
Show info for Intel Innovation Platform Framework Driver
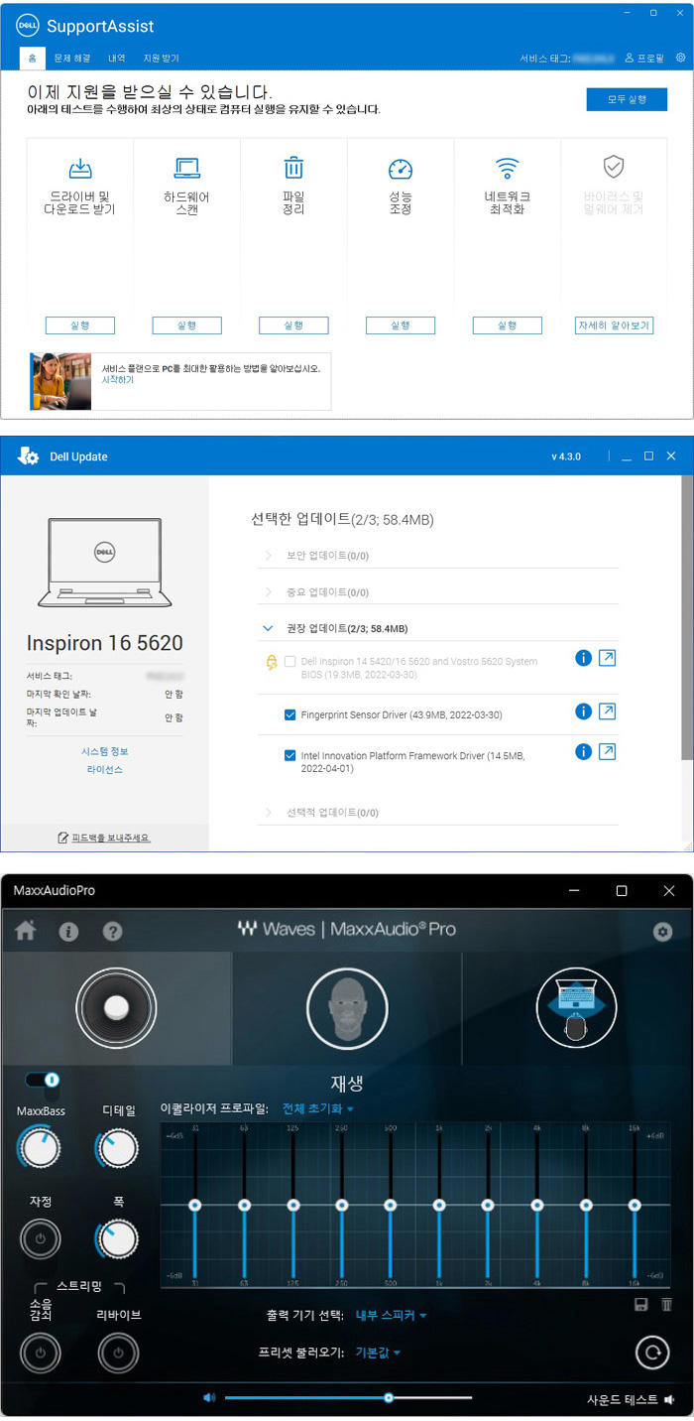pos(583,752)
